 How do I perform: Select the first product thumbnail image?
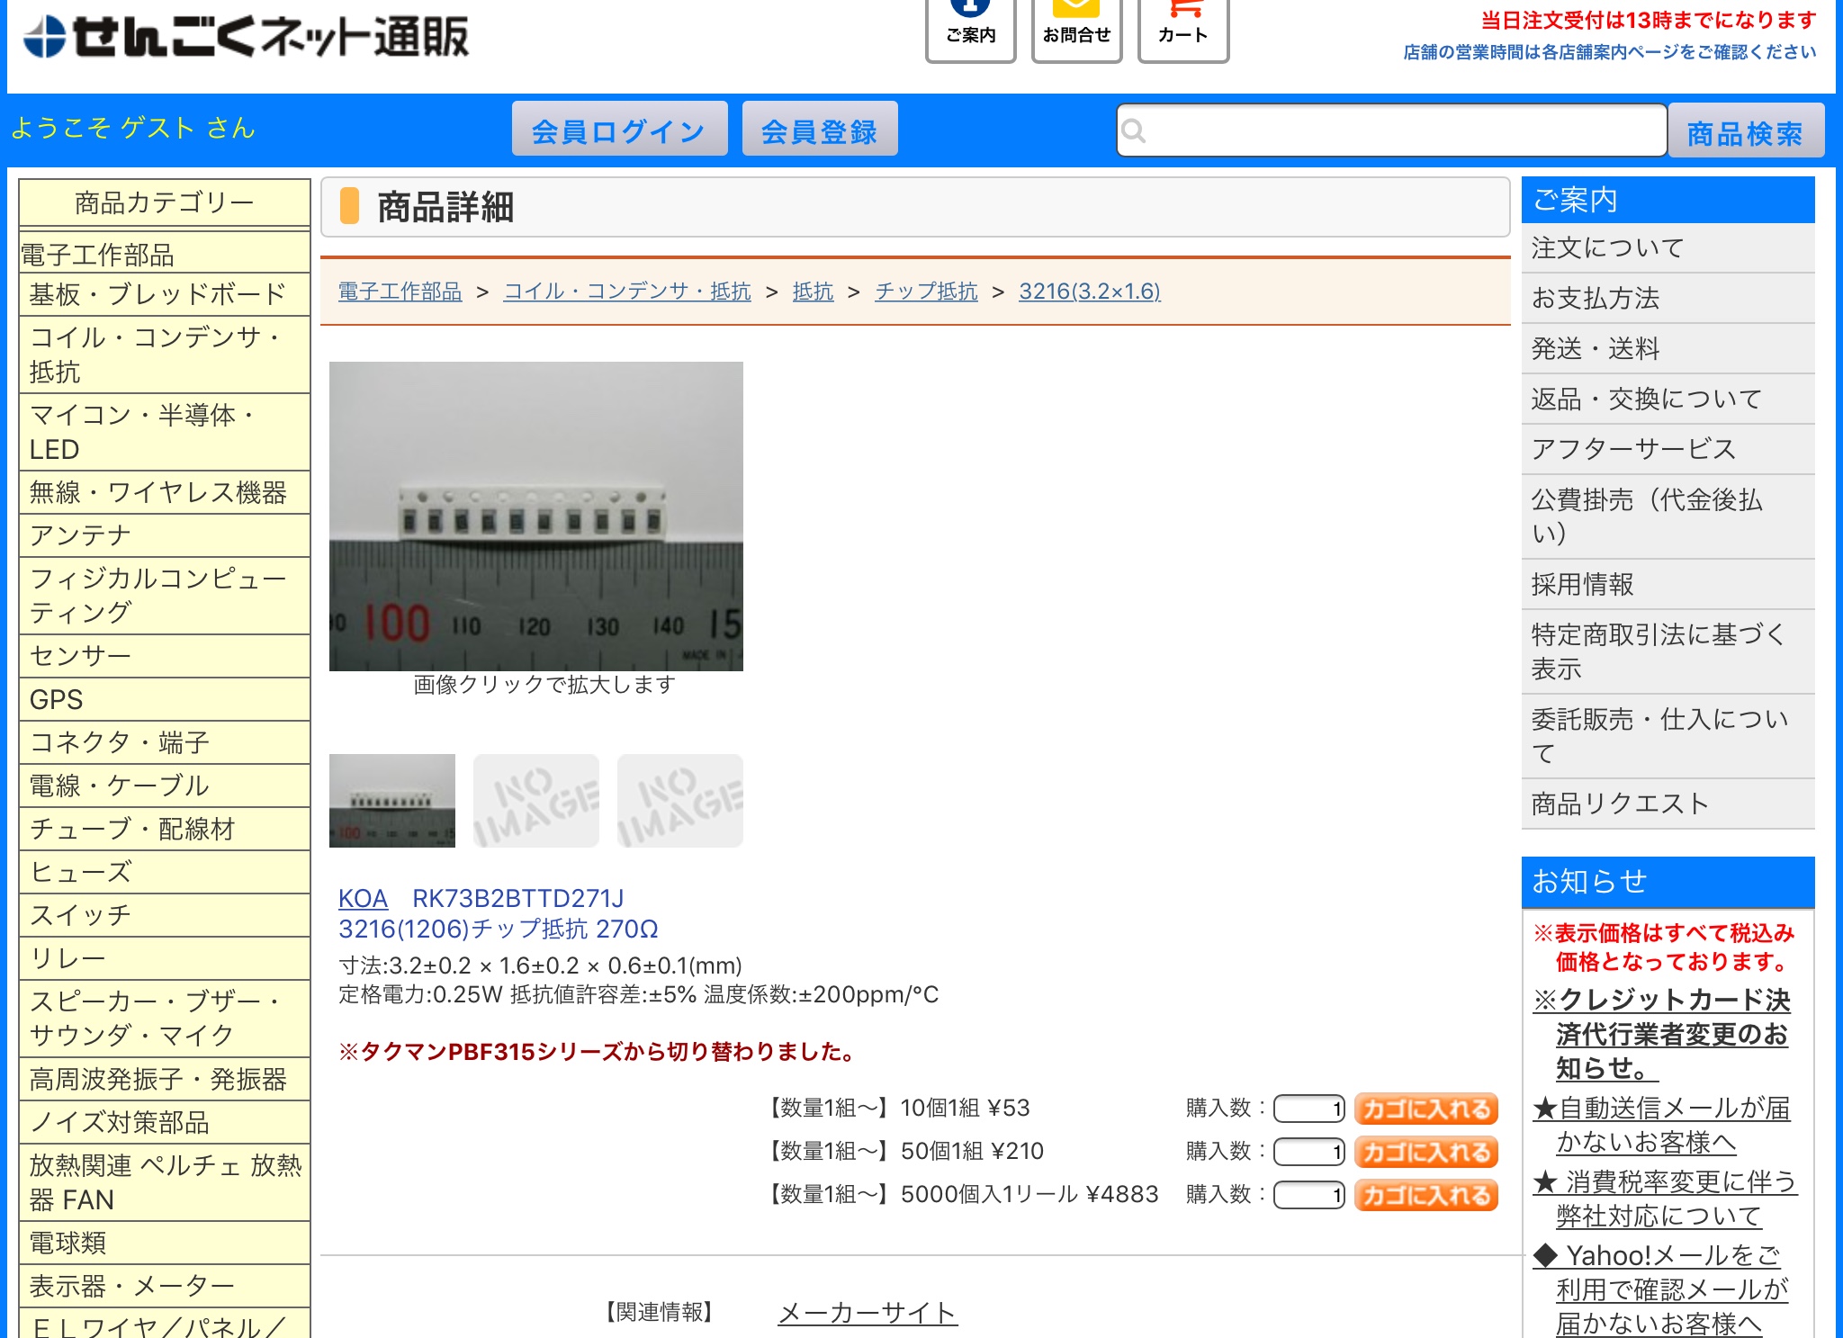pyautogui.click(x=392, y=801)
